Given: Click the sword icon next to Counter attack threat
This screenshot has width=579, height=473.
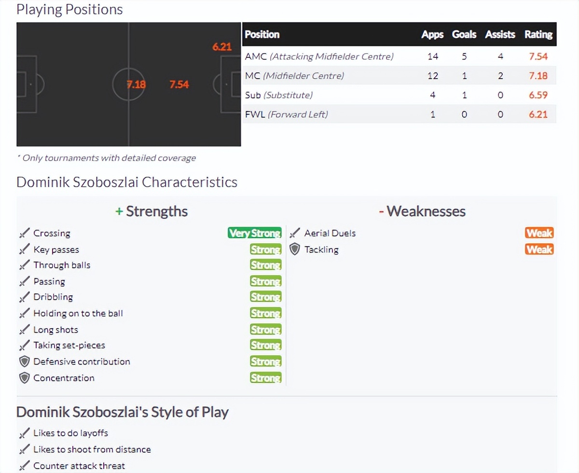Looking at the screenshot, I should pos(24,466).
